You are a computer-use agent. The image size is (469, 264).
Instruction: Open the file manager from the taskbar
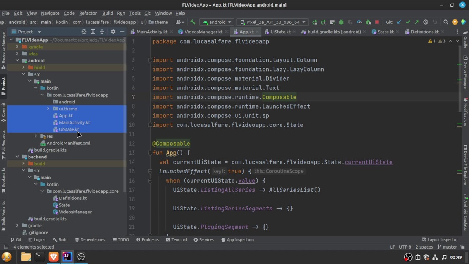pos(26,256)
